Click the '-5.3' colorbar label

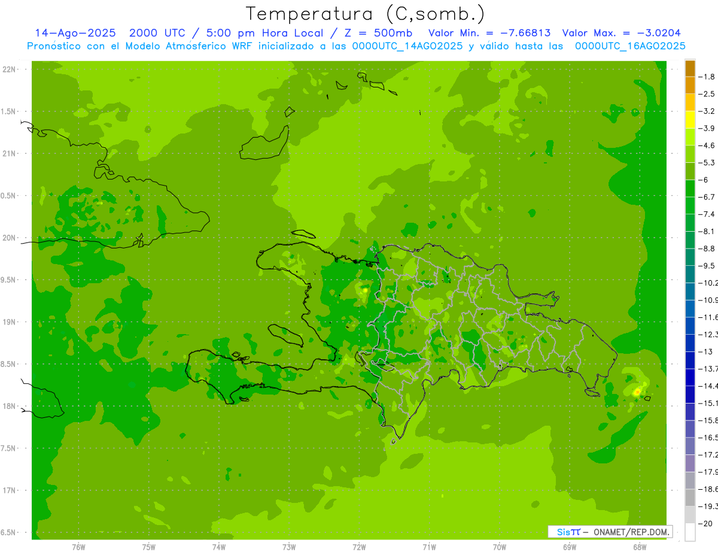pos(707,163)
